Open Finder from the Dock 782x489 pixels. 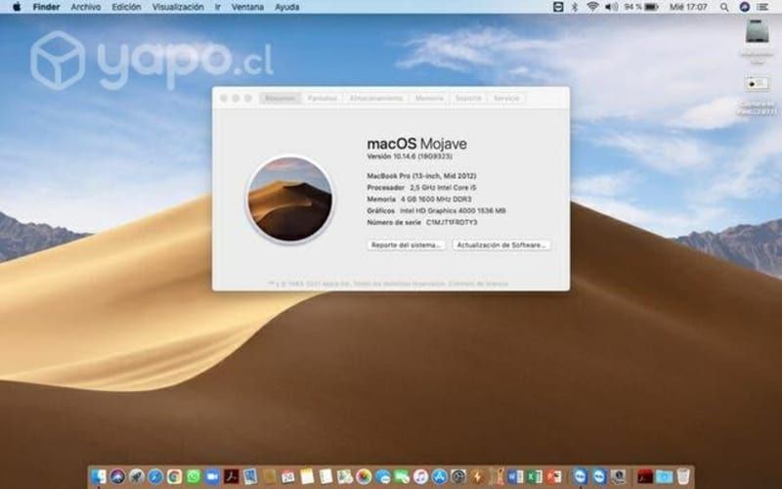pyautogui.click(x=99, y=476)
